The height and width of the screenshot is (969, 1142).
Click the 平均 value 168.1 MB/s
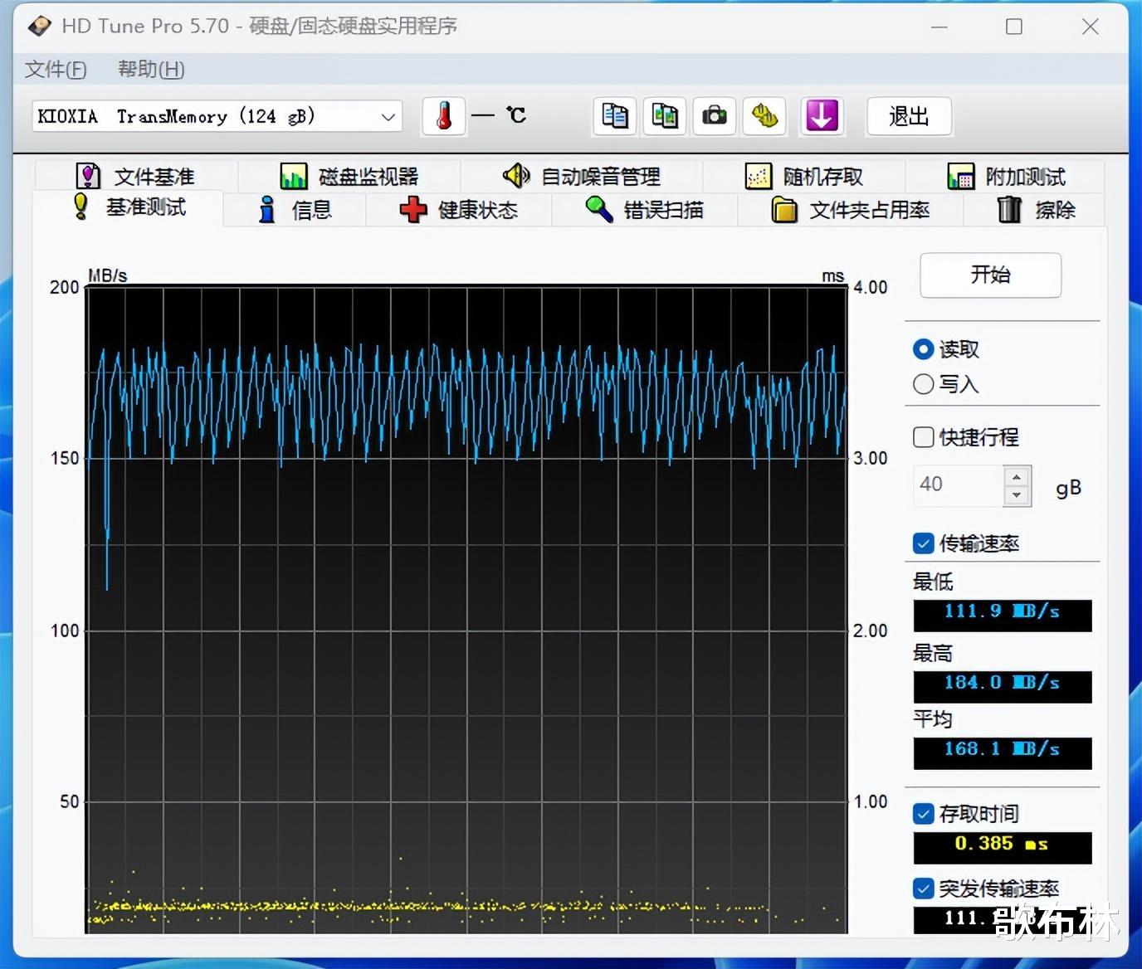(x=1003, y=753)
